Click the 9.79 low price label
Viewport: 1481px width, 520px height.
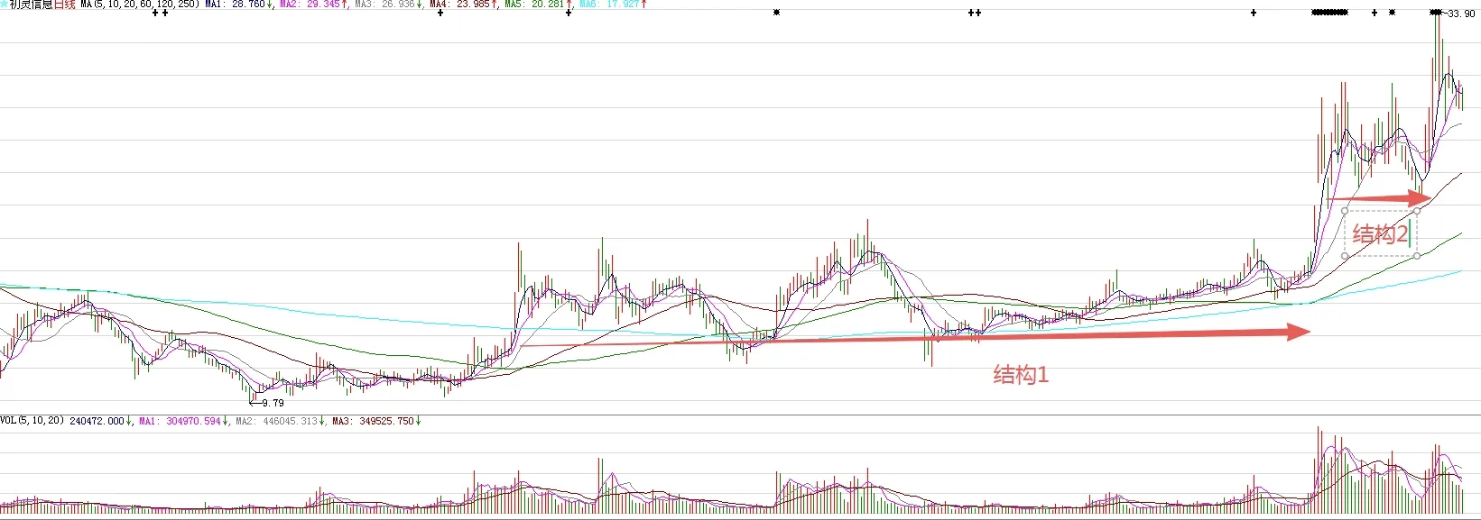pos(273,403)
